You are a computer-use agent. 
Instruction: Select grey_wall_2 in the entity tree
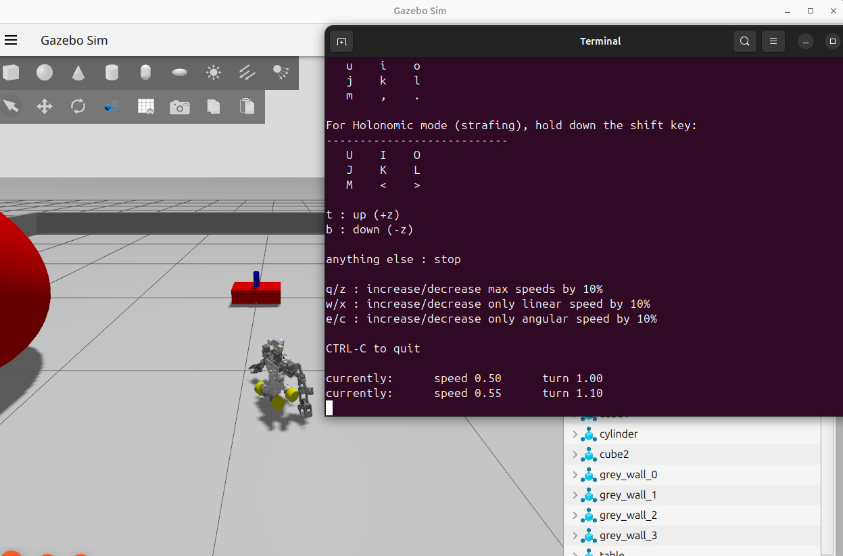[628, 515]
